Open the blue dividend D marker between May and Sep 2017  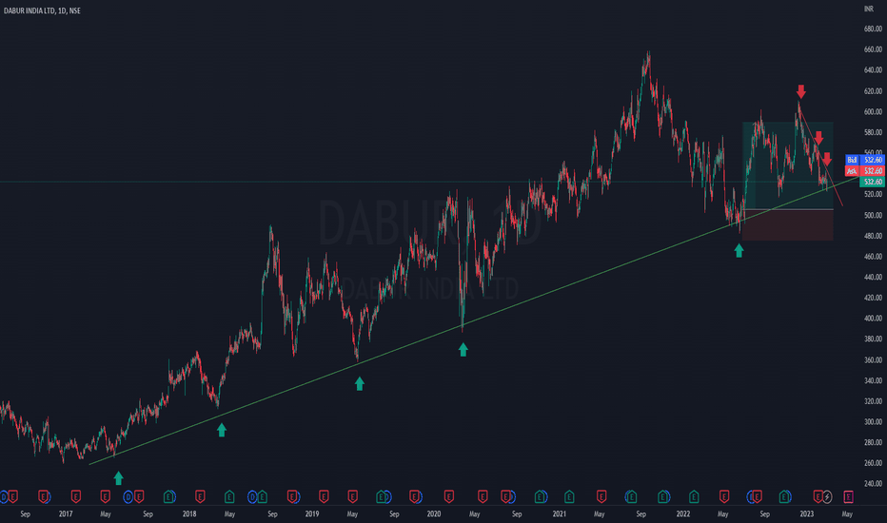(x=128, y=496)
